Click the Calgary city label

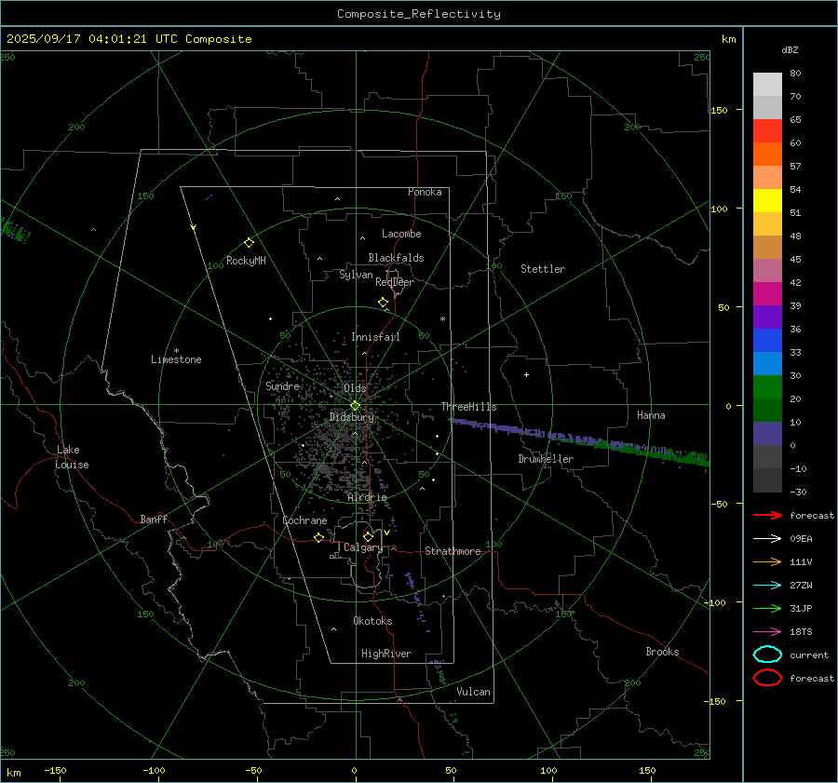coord(362,548)
